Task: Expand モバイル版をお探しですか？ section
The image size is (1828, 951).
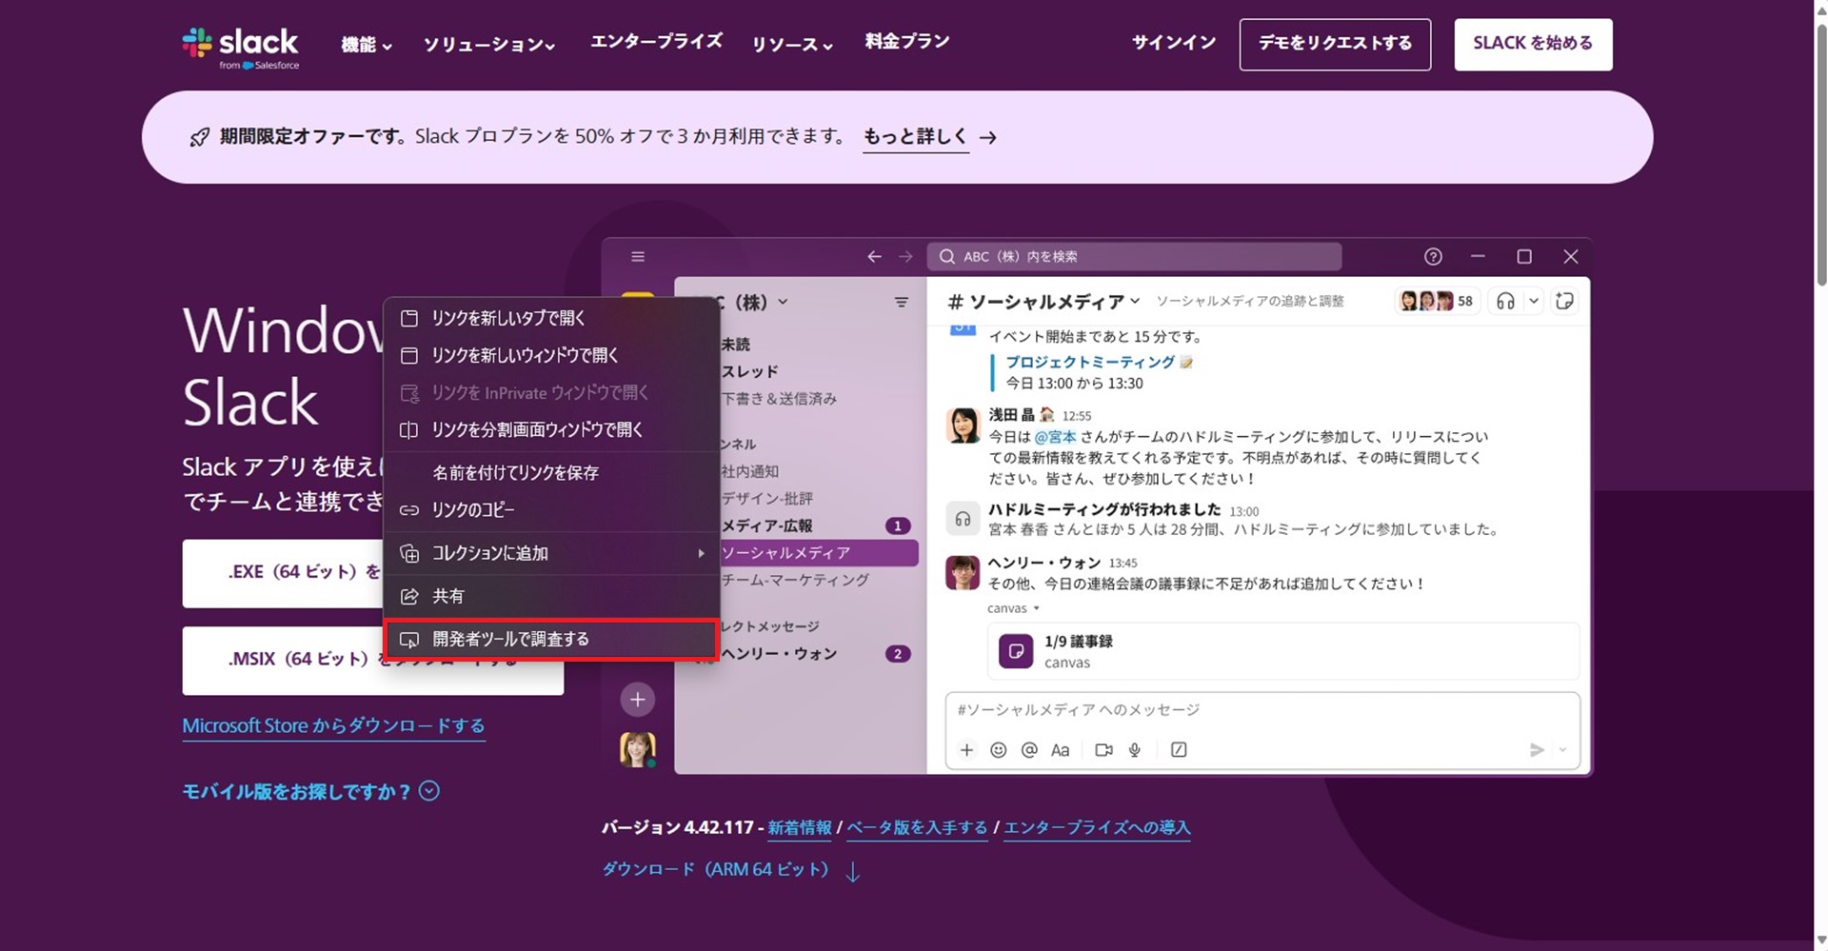Action: coord(310,791)
